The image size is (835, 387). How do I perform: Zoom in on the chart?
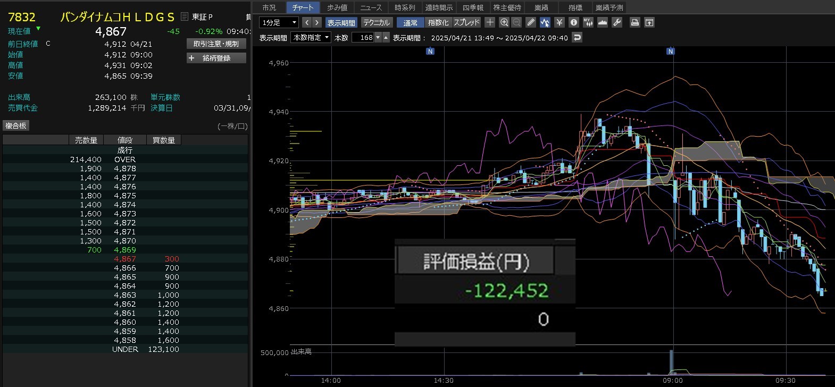(x=504, y=22)
